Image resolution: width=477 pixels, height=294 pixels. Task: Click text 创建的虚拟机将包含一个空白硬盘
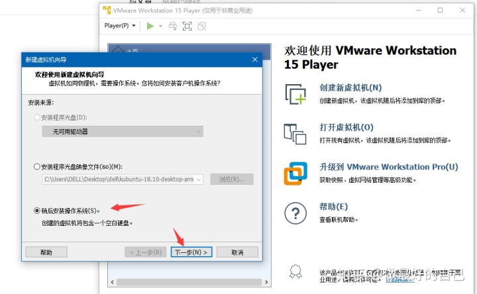click(87, 223)
